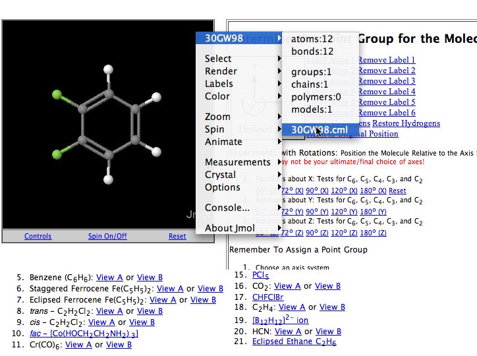477x356 pixels.
Task: Open the [B12H12]2- ion link
Action: (280, 320)
